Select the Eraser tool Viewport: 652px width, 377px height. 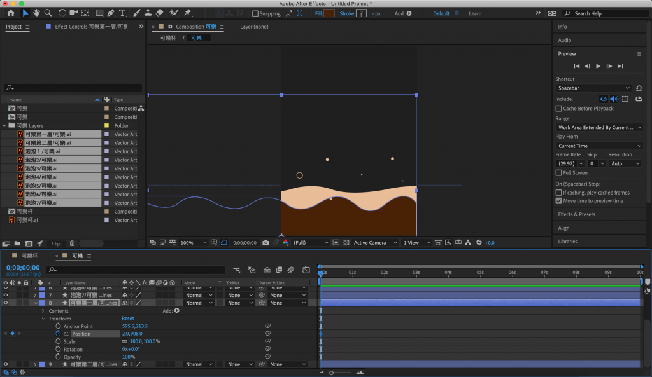[x=160, y=13]
